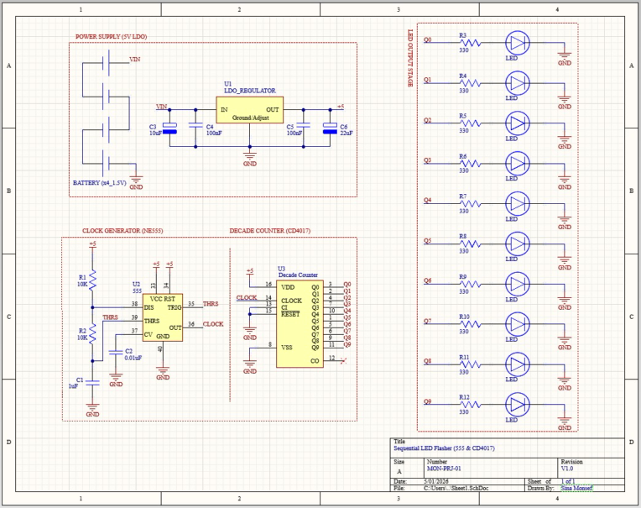Select the C3 10uF capacitor symbol
This screenshot has width=641, height=508.
click(x=169, y=128)
